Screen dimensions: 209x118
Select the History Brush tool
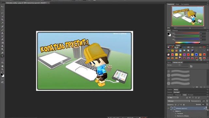pyautogui.click(x=2, y=36)
